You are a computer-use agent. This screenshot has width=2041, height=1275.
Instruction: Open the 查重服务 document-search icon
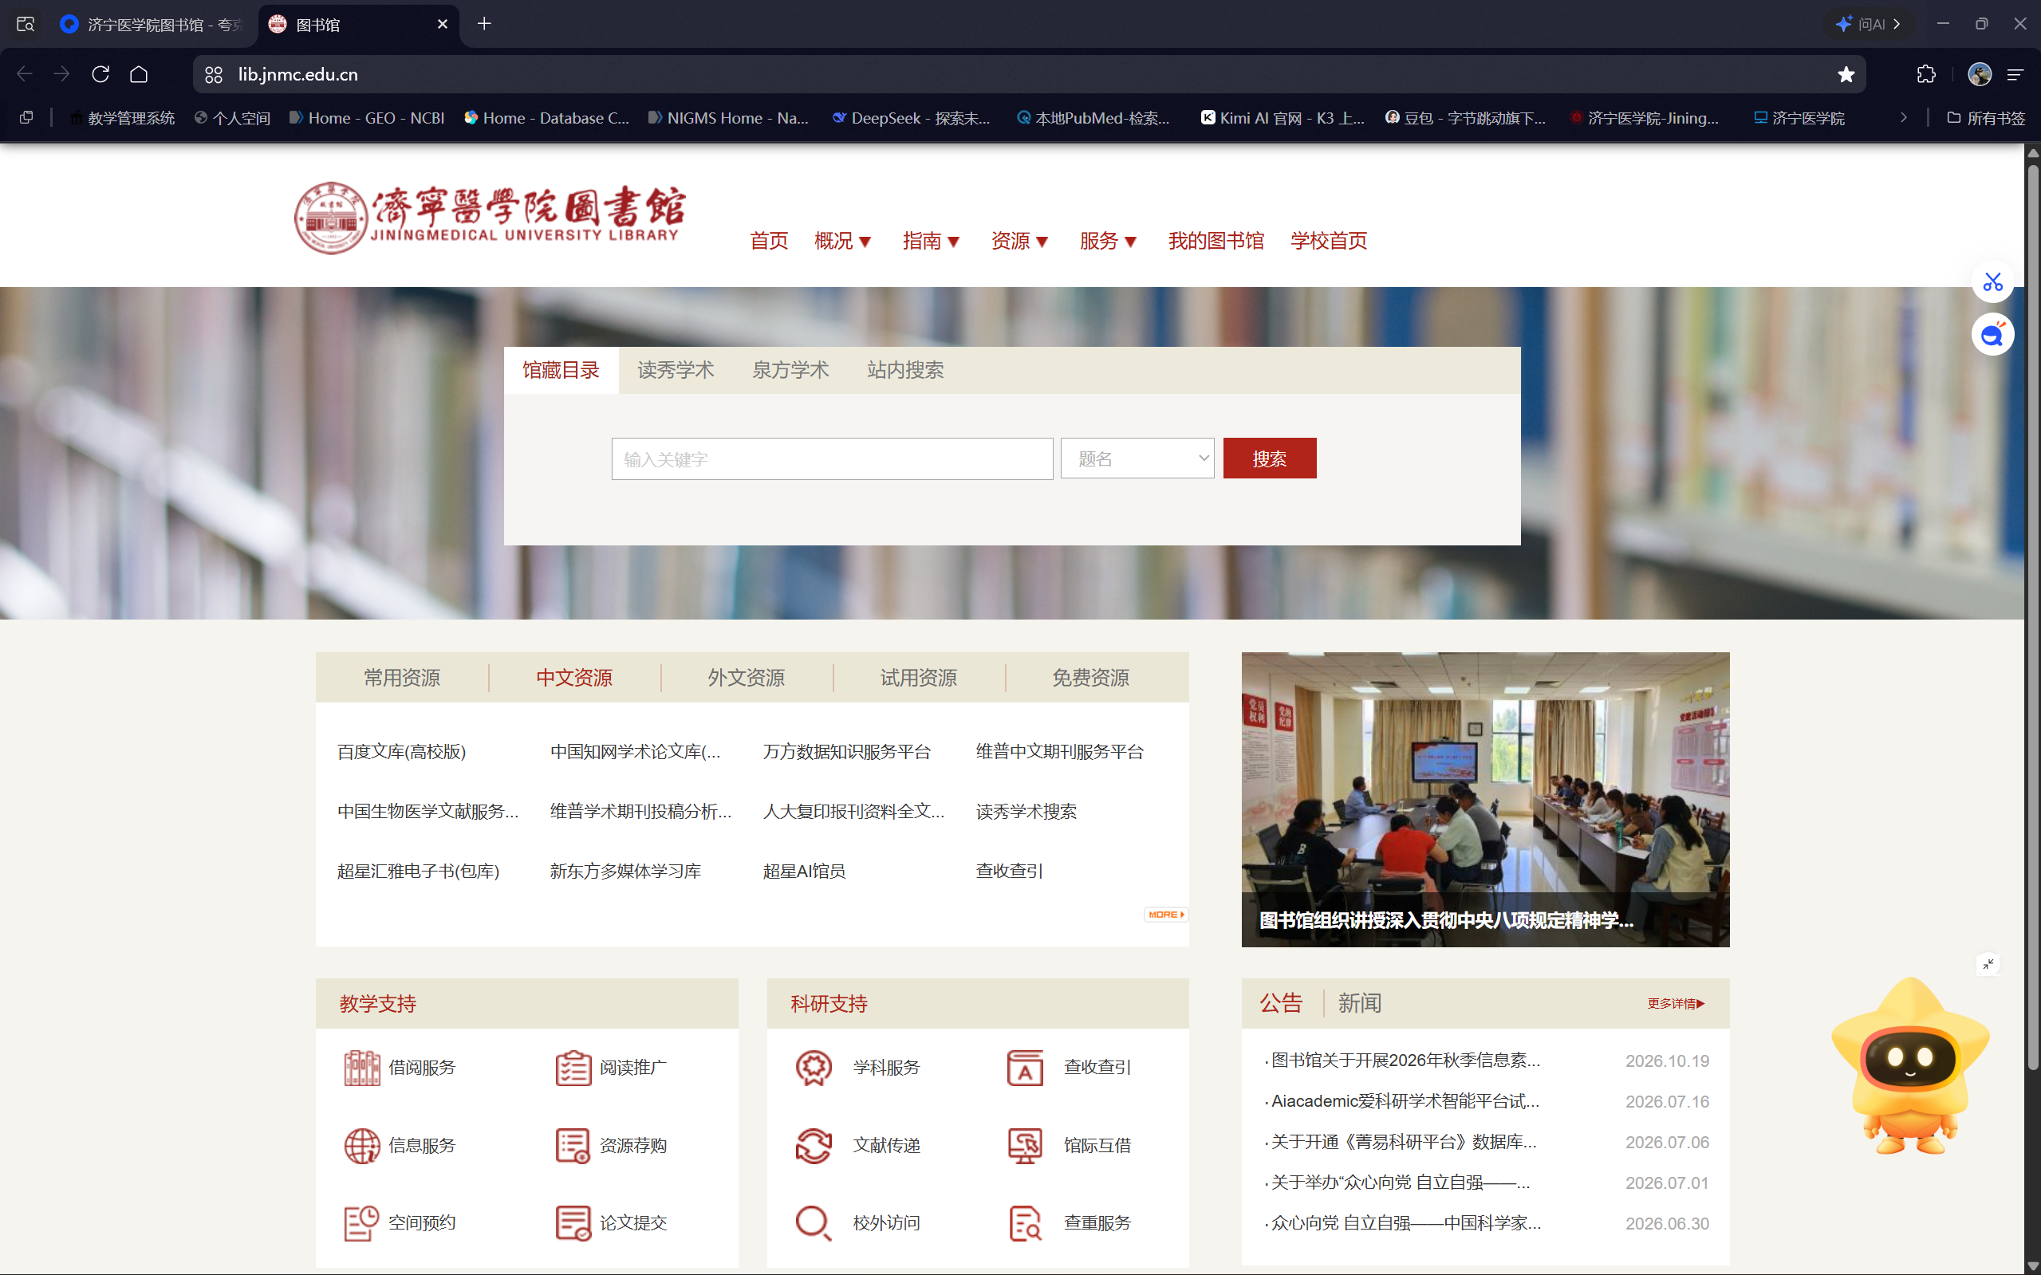[1025, 1222]
